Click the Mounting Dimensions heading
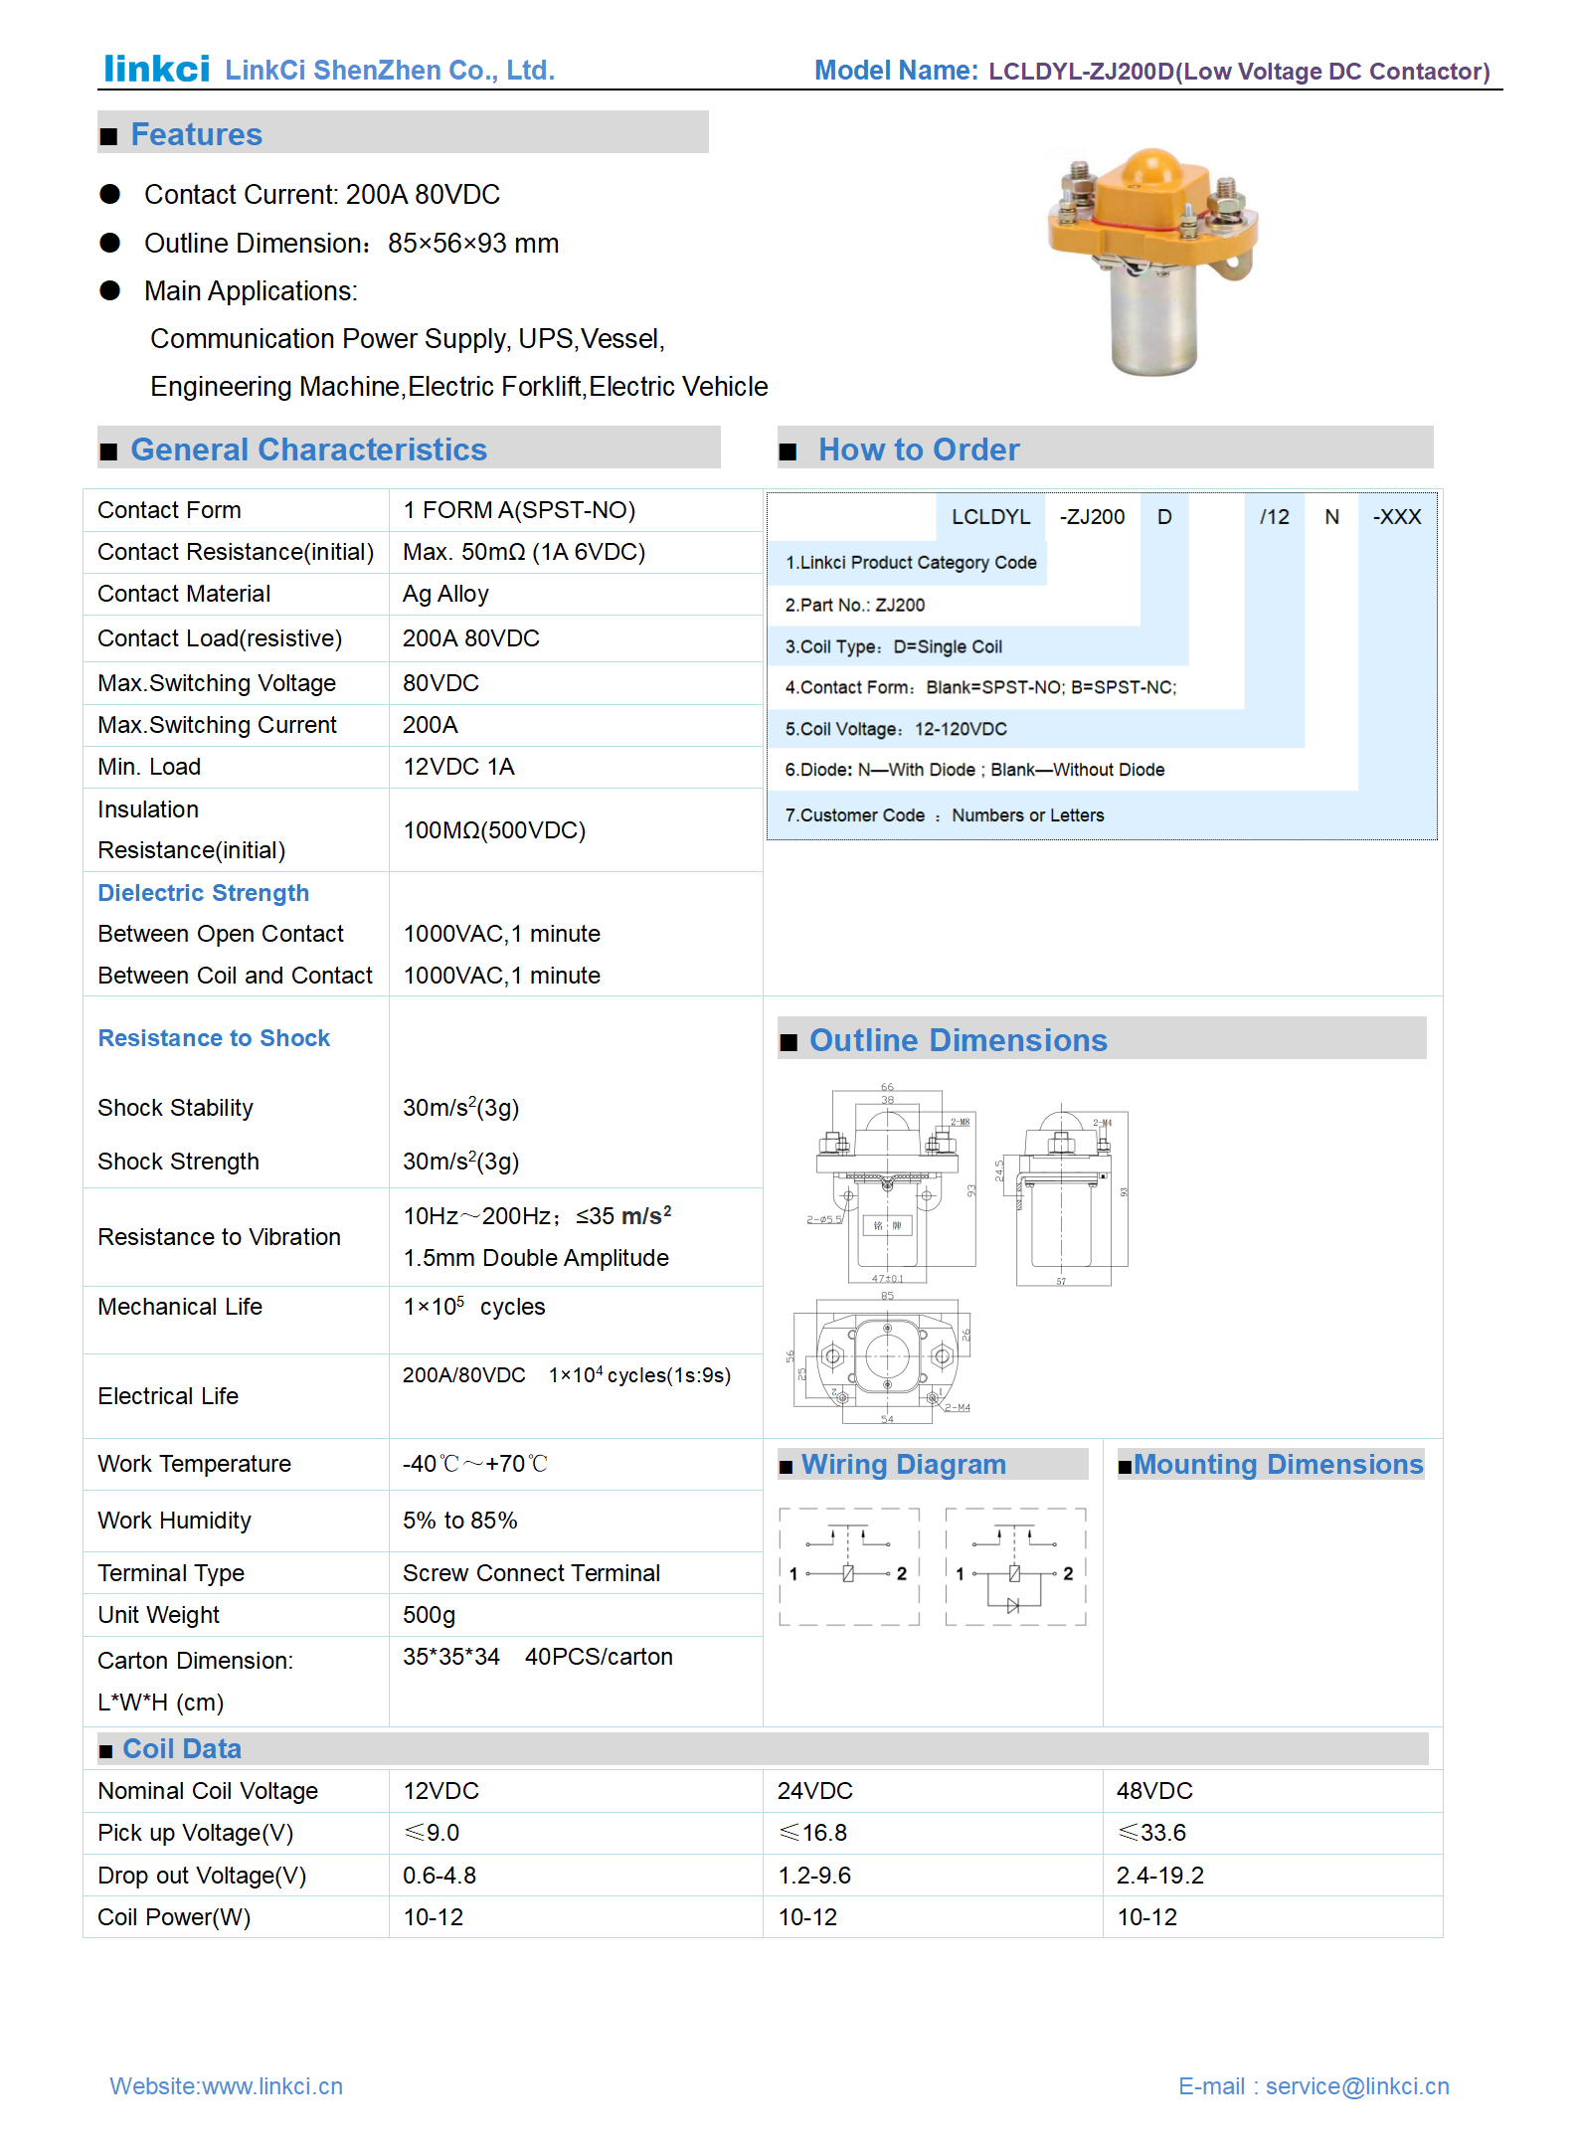Viewport: 1578px width, 2154px height. [x=1278, y=1464]
